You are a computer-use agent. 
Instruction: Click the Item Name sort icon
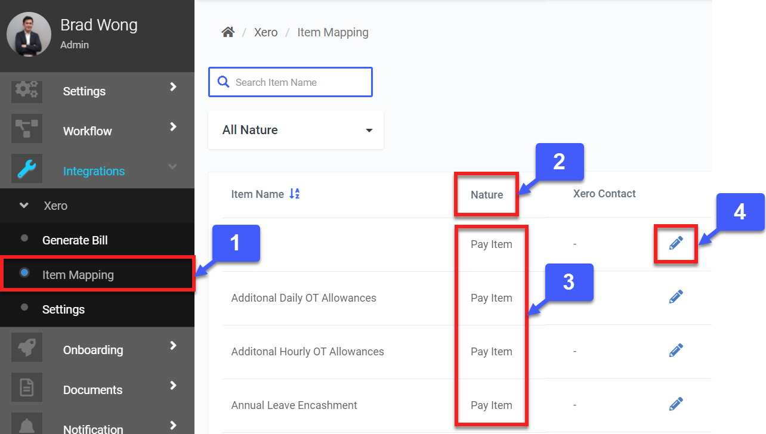click(x=294, y=194)
